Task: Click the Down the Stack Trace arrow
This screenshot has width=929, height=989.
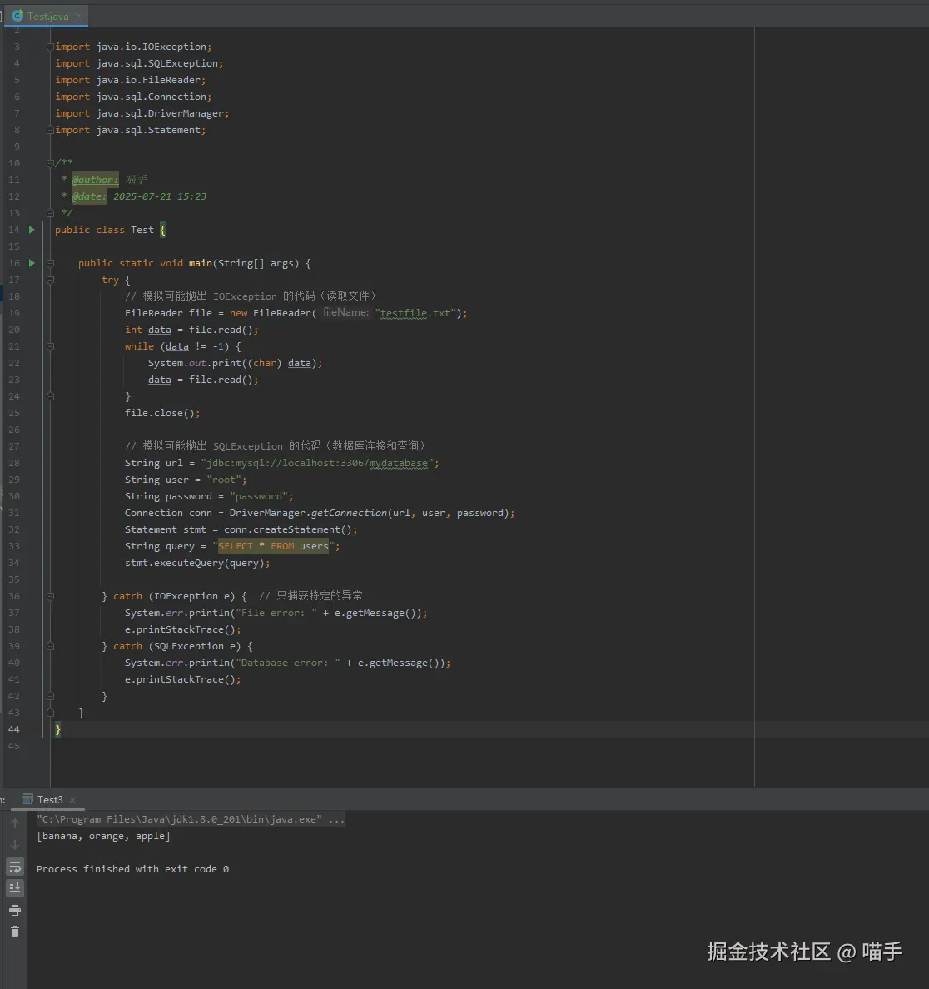Action: point(15,845)
